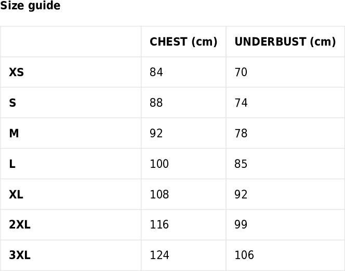This screenshot has width=345, height=271.
Task: Select underbust value 78 for M
Action: click(241, 133)
